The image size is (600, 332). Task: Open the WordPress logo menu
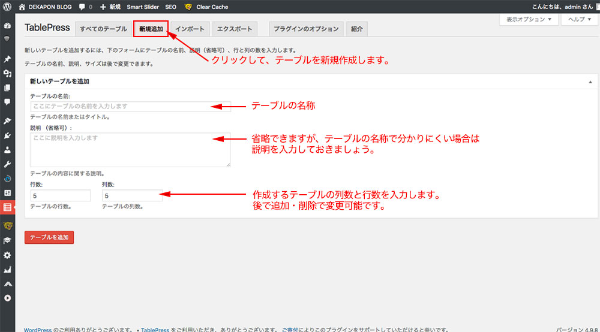7,7
